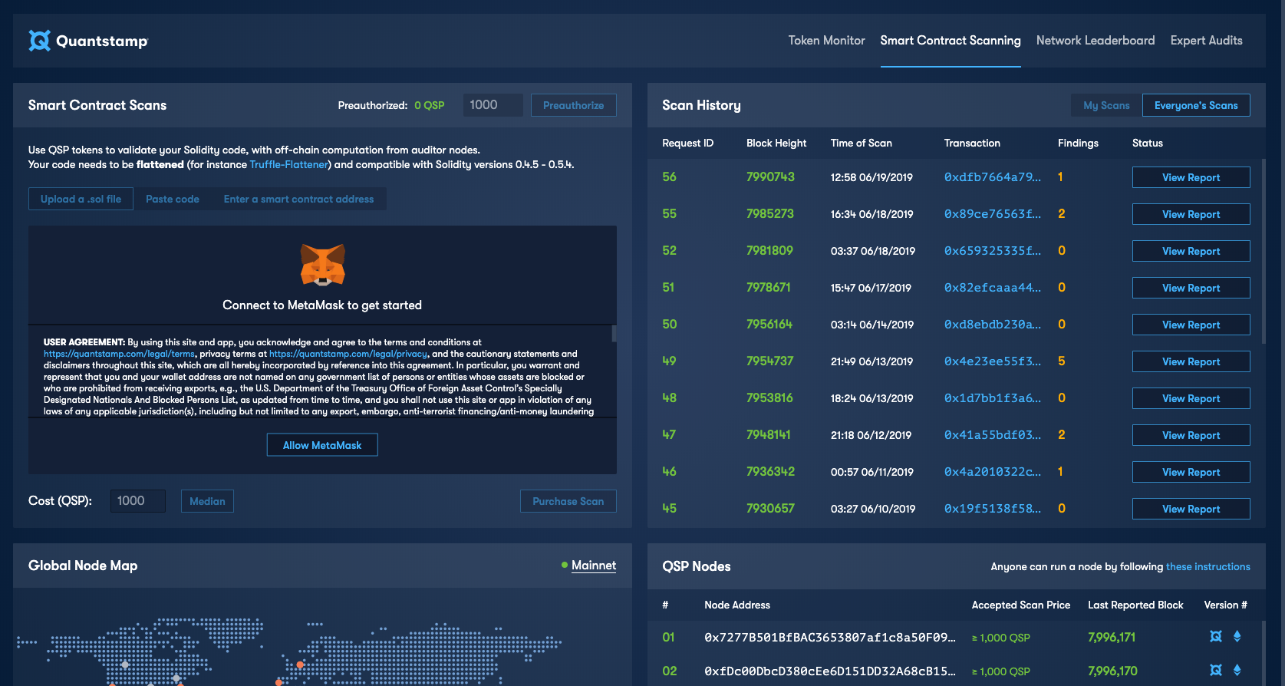Click the Preauthorize button
This screenshot has width=1285, height=686.
pos(574,105)
